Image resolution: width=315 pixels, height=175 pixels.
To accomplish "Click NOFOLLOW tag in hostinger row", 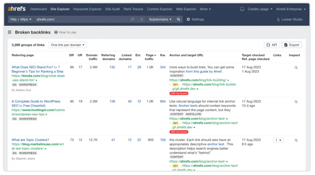I will pos(193,114).
